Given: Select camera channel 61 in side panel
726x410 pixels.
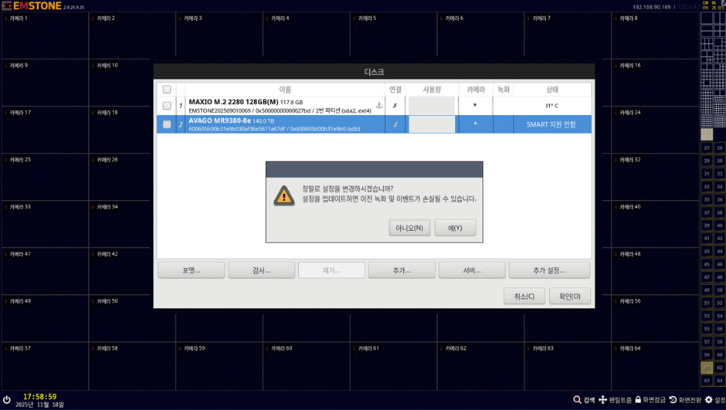Looking at the screenshot, I should click(707, 368).
